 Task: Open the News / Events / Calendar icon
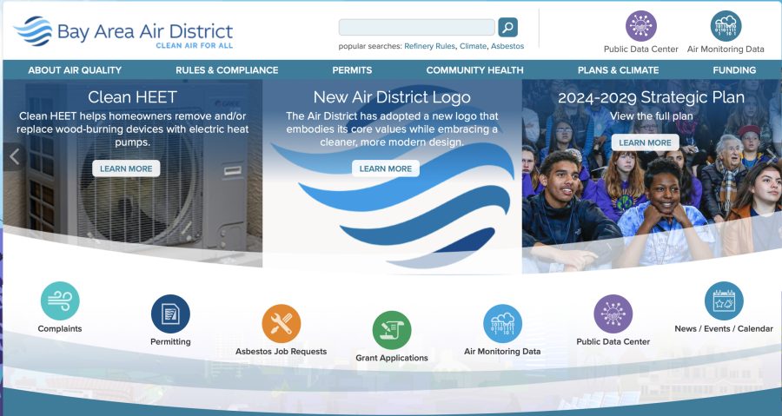(724, 300)
